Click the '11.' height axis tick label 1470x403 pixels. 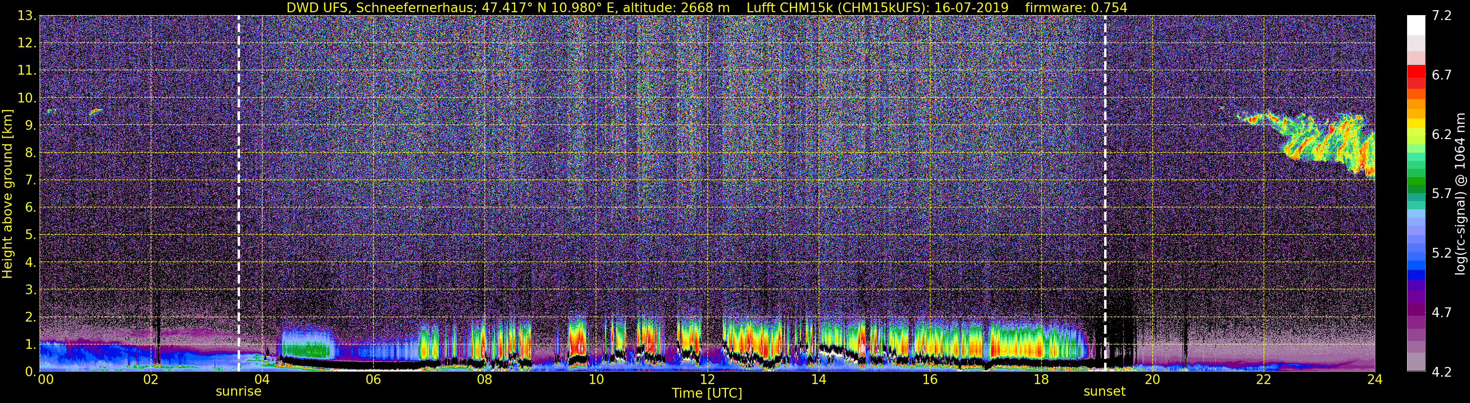tap(27, 70)
